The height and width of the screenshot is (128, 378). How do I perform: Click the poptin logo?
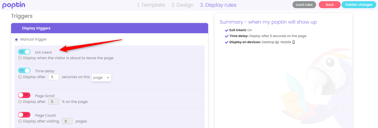(x=14, y=5)
